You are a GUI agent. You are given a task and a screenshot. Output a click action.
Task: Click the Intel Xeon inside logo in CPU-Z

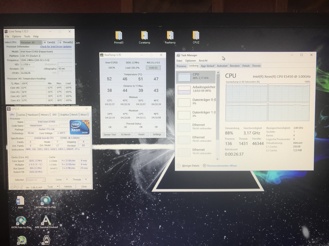[79, 127]
